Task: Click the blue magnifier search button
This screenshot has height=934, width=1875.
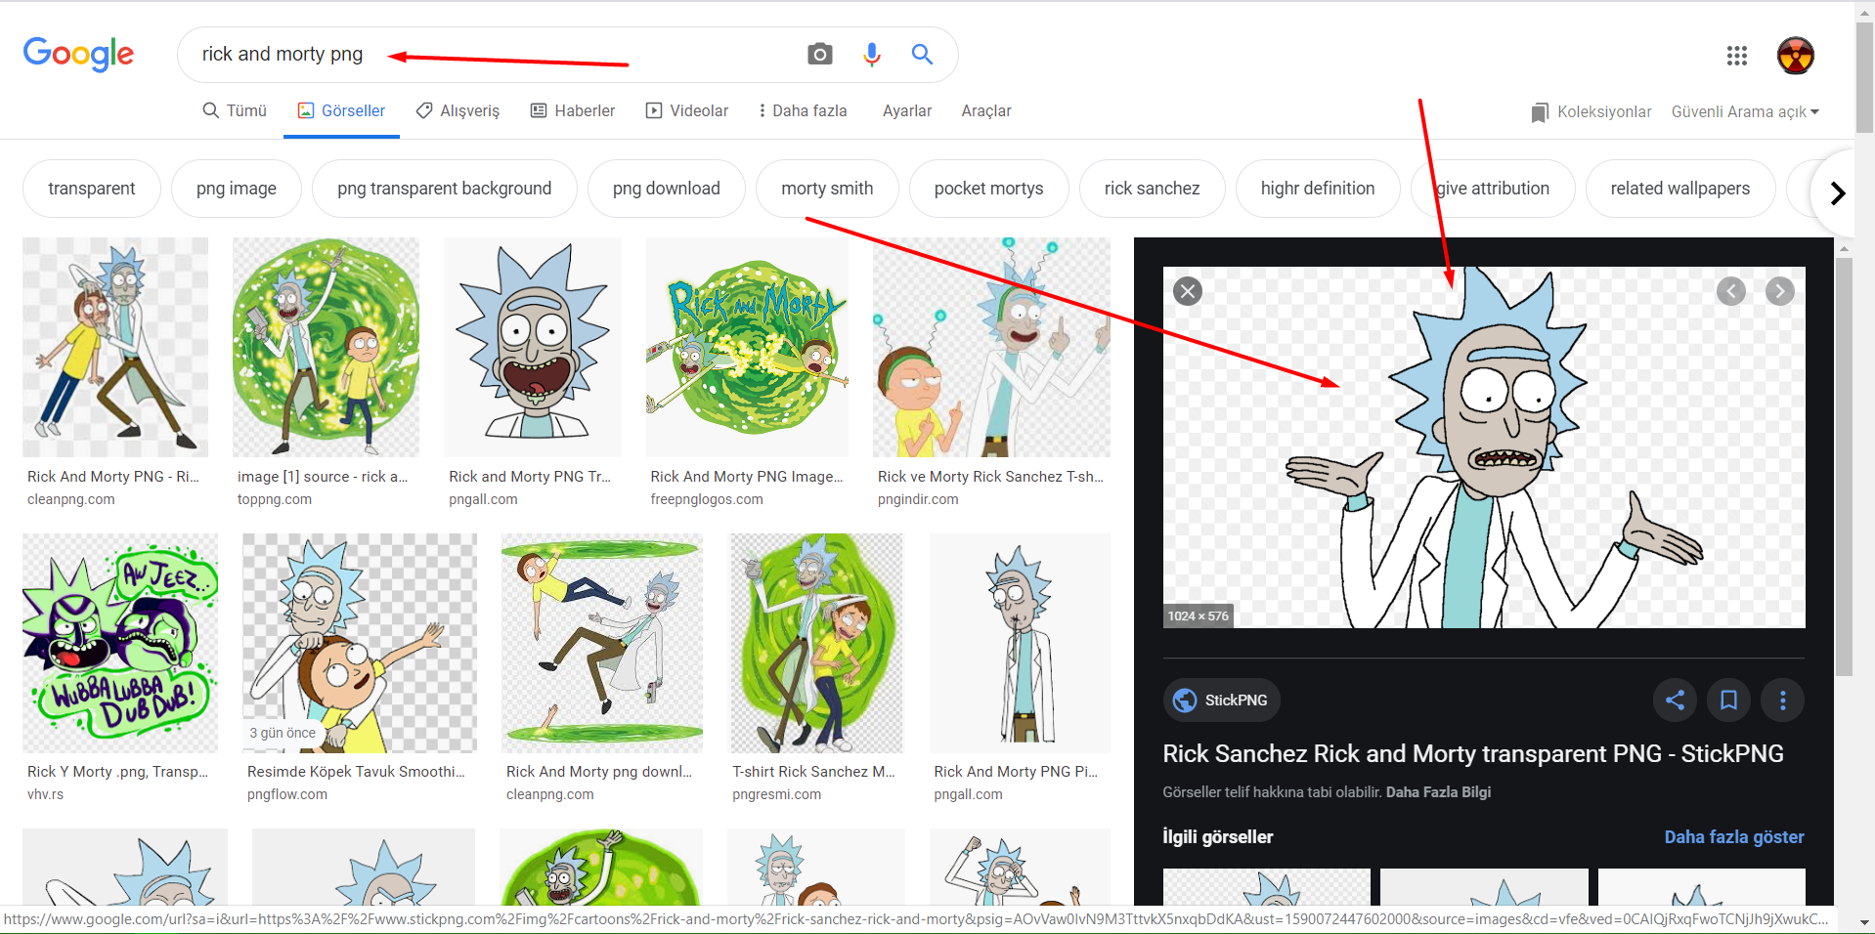Action: [922, 54]
